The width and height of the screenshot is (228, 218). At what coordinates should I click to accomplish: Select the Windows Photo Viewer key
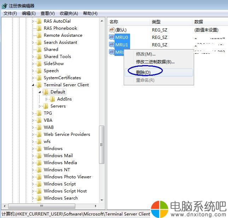coord(67,177)
